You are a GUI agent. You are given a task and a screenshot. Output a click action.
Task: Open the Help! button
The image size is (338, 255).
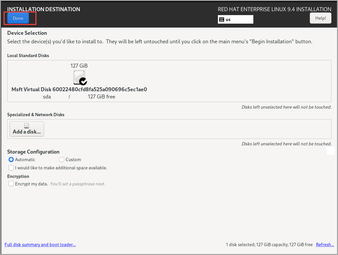(320, 18)
